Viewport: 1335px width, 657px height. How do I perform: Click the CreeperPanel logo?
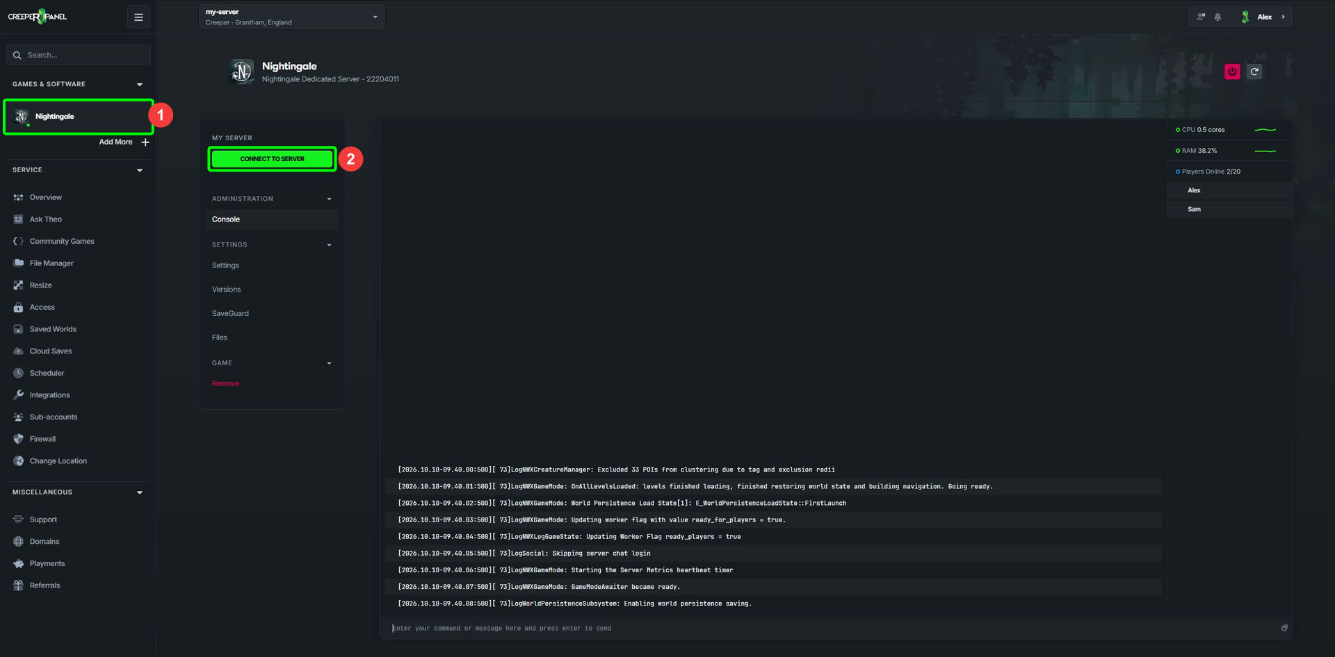[x=38, y=17]
